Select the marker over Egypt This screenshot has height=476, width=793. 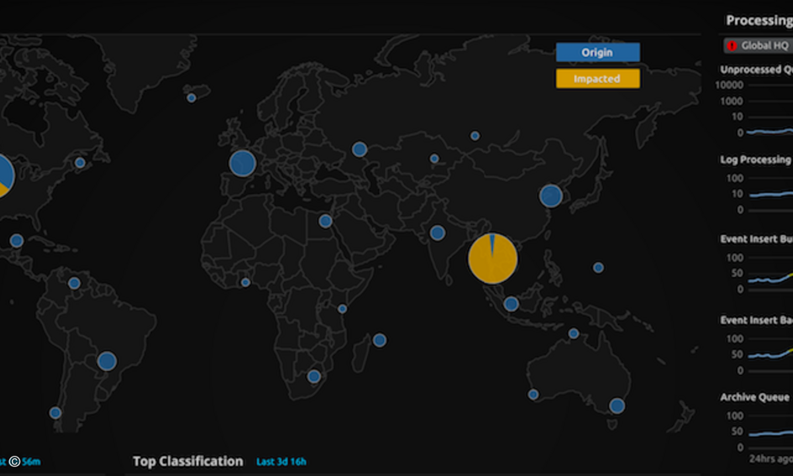(325, 221)
